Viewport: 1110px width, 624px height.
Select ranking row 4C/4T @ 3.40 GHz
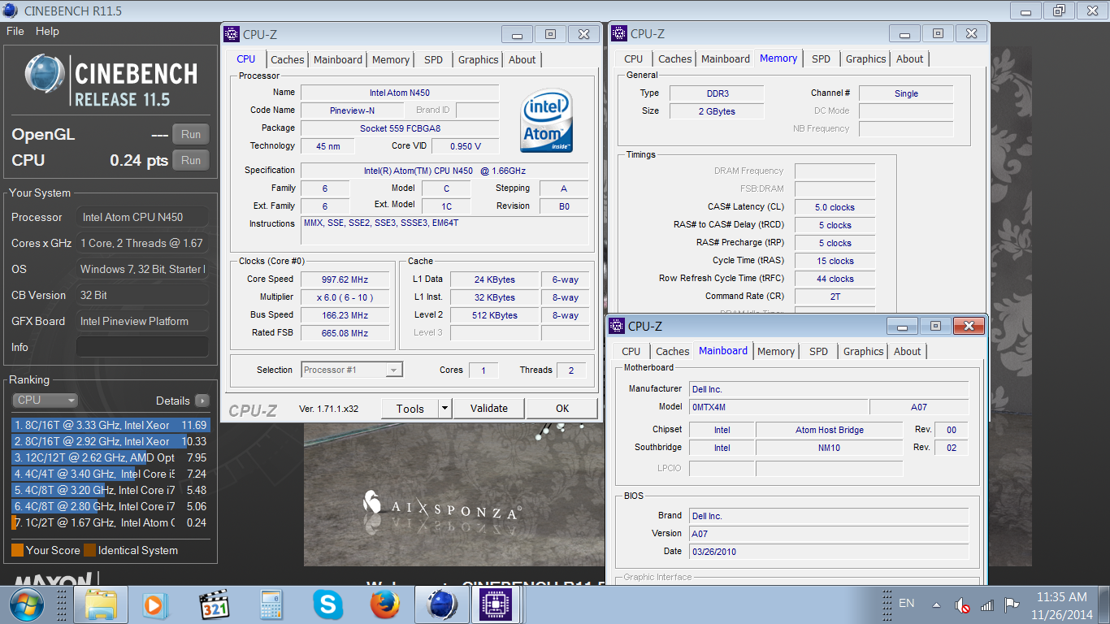(110, 474)
